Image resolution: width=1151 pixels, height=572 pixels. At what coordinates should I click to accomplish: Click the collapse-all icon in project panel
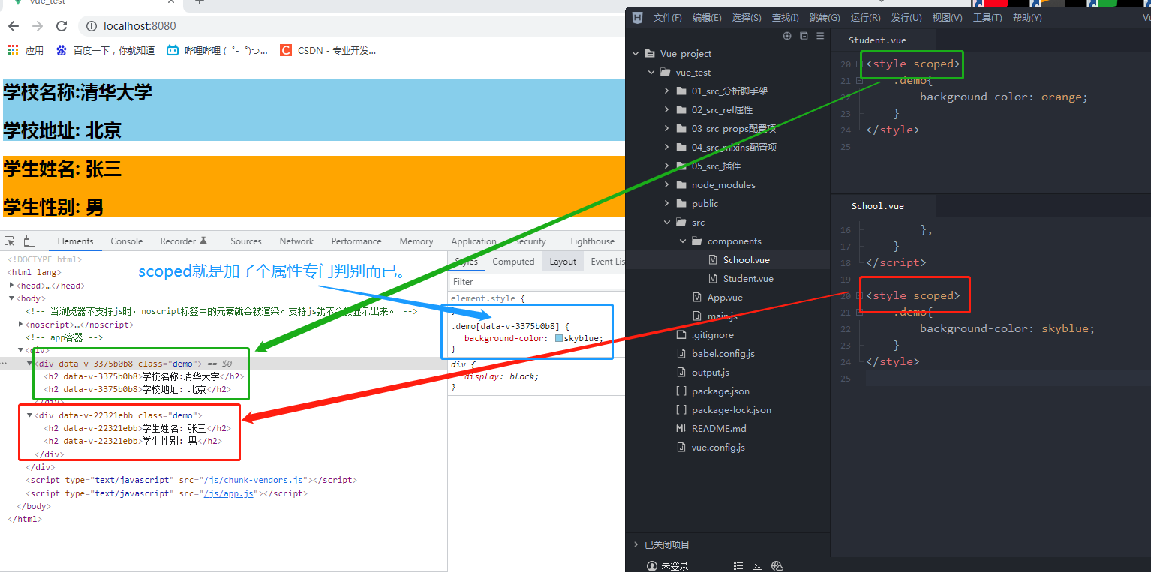point(804,36)
